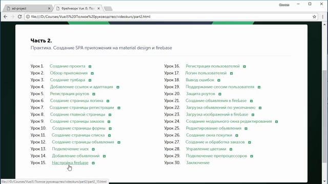
Task: Open lesson link Логин пользователей
Action: [x=206, y=73]
